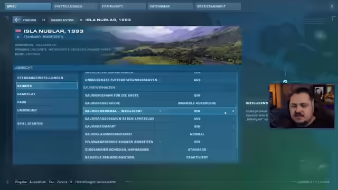Click the Spiel starten button

click(x=47, y=123)
